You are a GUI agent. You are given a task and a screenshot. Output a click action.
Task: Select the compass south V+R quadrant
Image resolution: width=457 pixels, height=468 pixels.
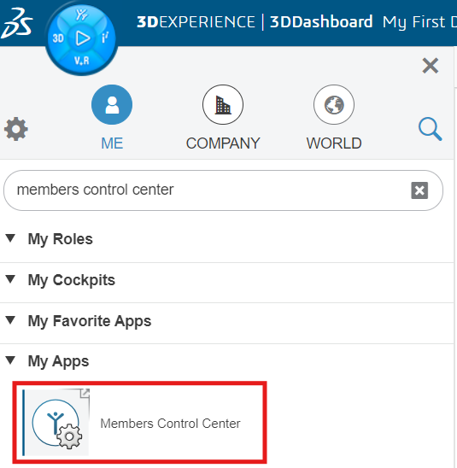tap(81, 61)
